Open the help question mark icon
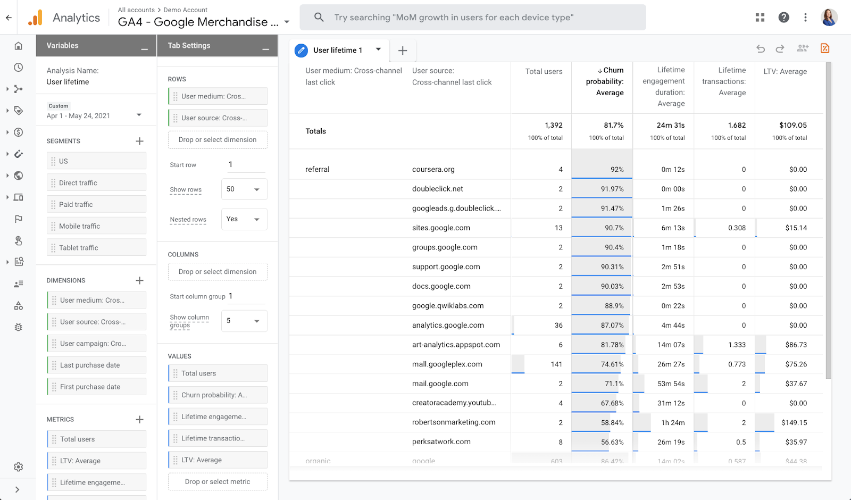Screen dimensions: 851x500 tap(783, 18)
